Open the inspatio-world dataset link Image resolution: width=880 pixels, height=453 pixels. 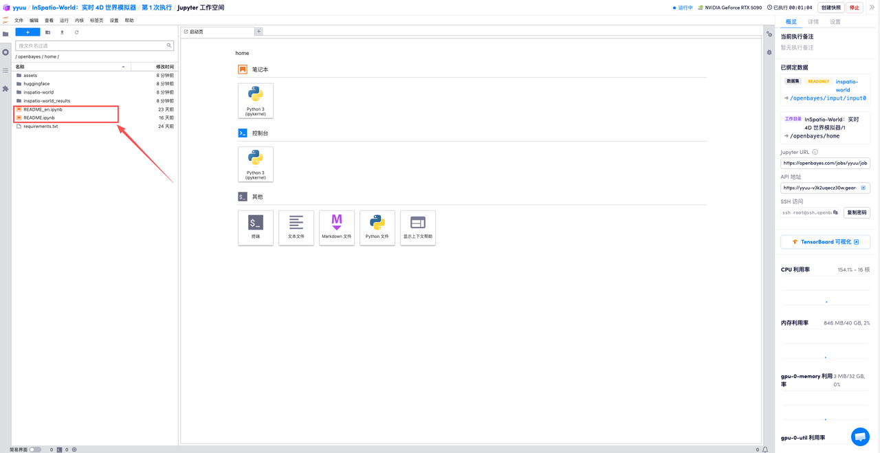[846, 85]
